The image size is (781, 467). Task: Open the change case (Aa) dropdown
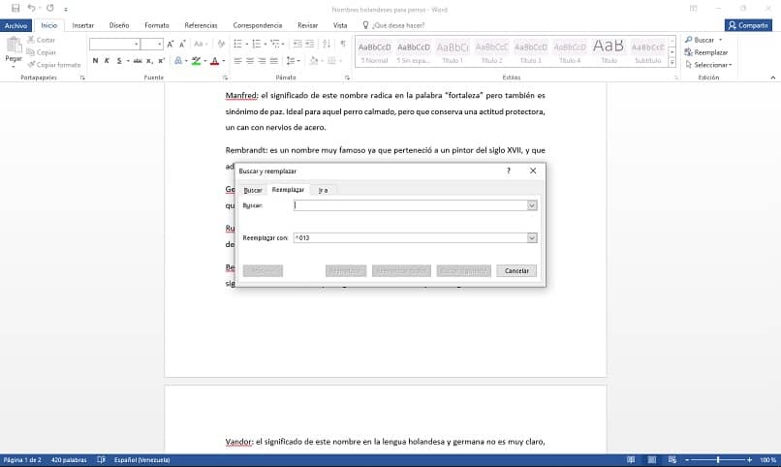pos(201,45)
